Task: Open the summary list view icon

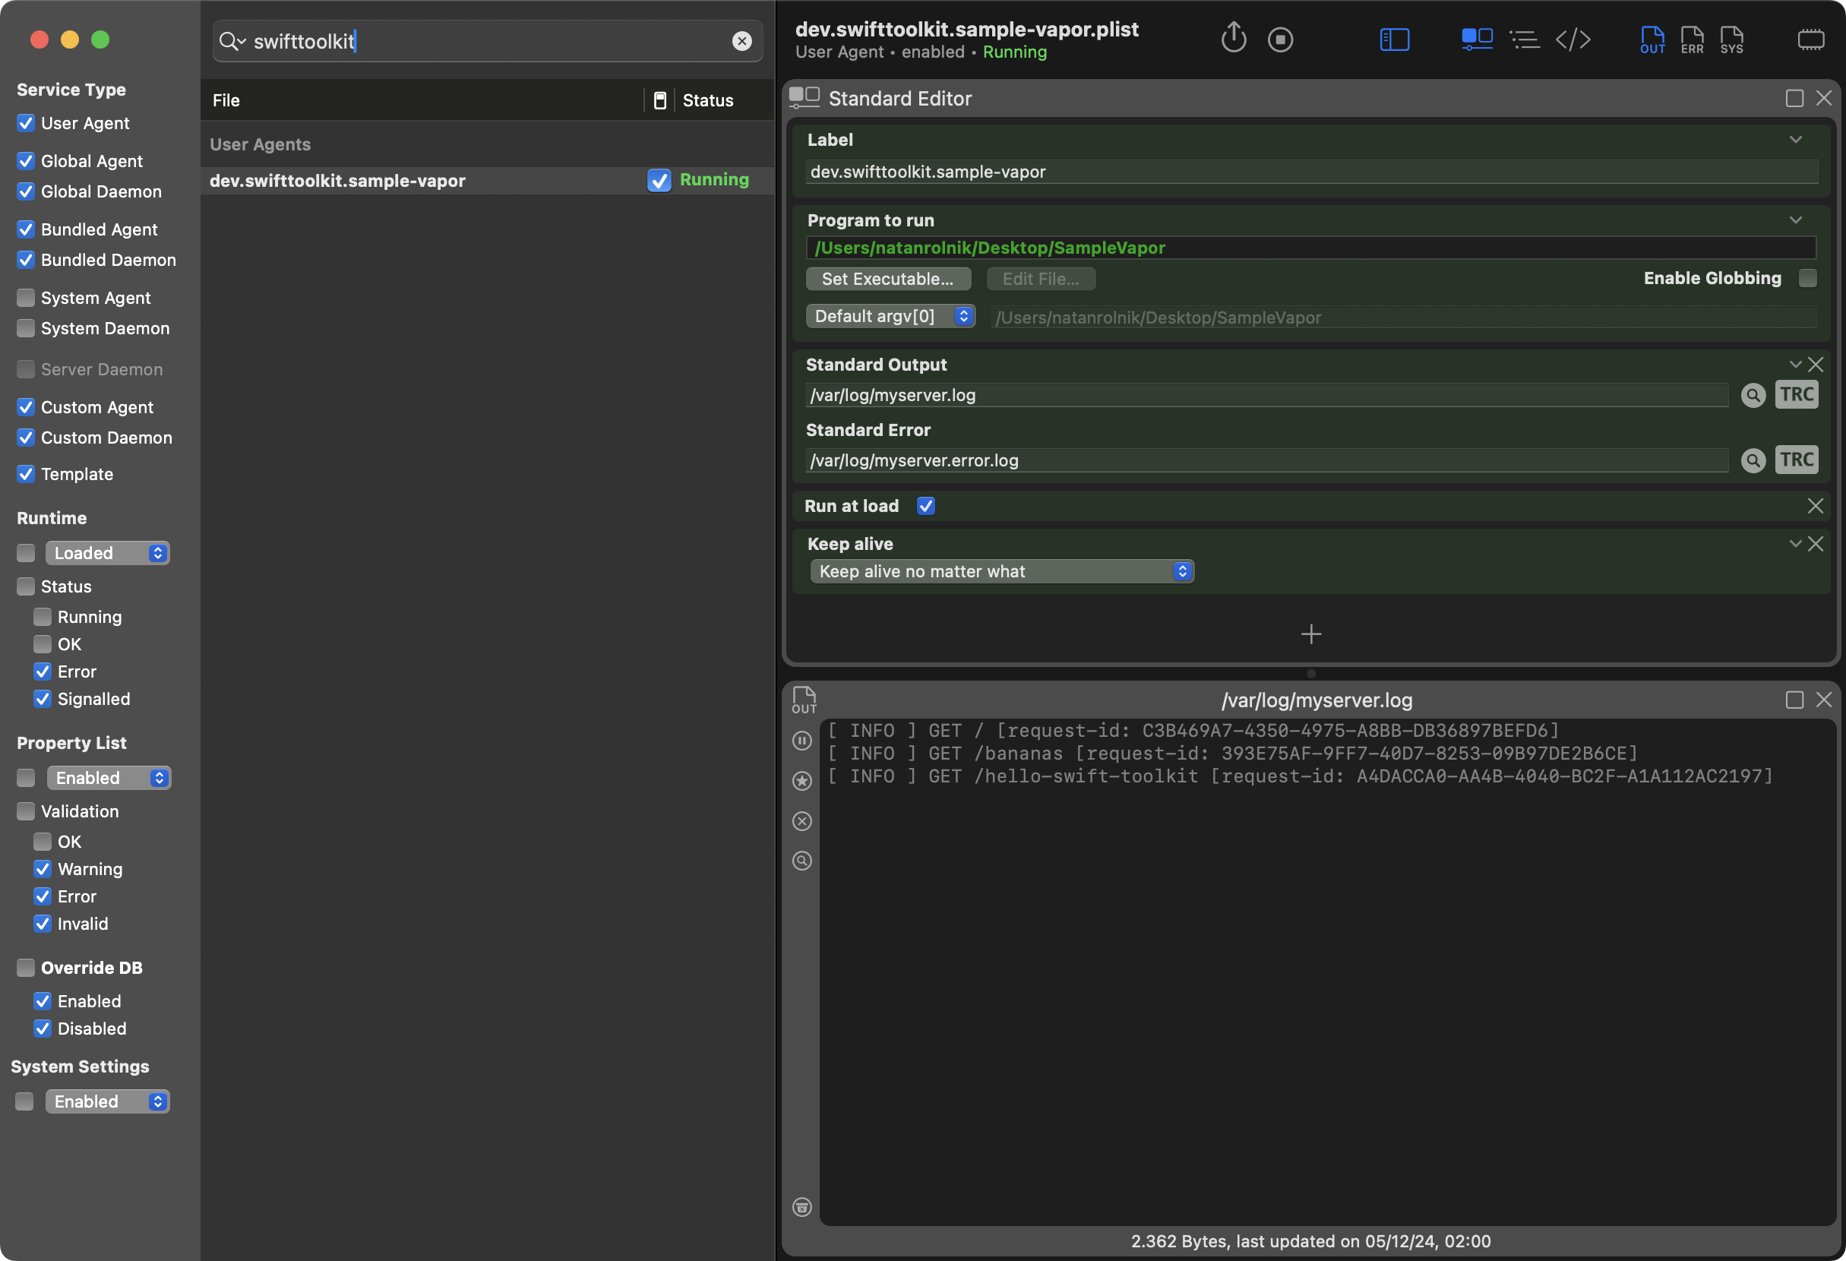Action: (x=1525, y=38)
